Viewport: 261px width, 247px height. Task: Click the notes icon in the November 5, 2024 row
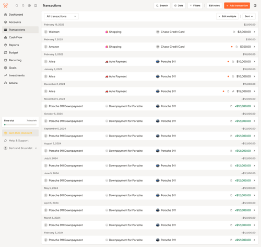click(x=231, y=106)
